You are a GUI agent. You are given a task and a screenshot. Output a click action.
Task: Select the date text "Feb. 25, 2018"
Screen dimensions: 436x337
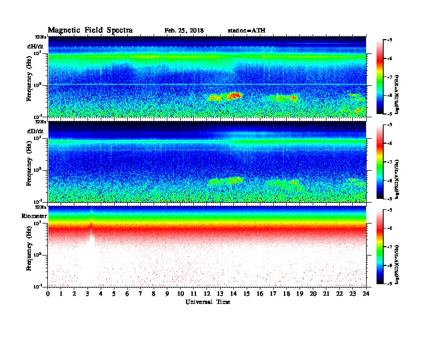[x=184, y=31]
